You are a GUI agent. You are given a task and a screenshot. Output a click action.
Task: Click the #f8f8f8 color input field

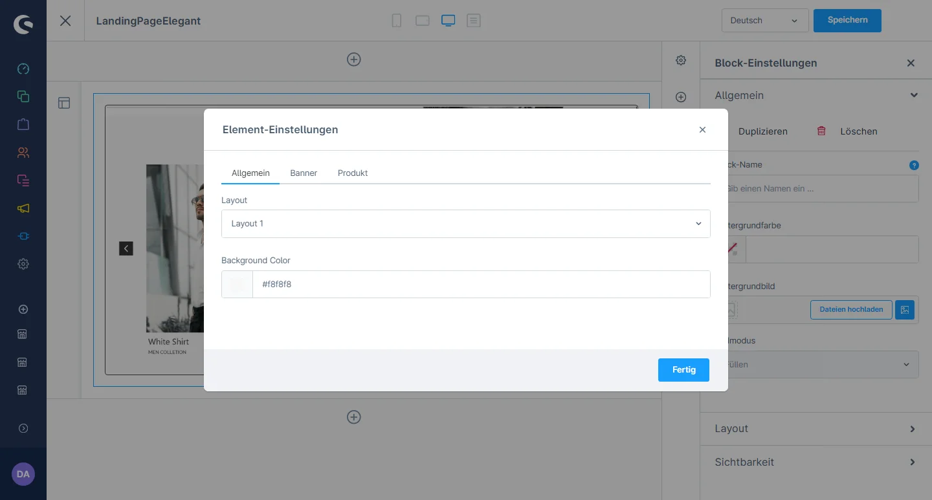[480, 285]
